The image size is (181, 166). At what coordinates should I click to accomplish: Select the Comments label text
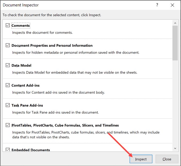(21, 25)
